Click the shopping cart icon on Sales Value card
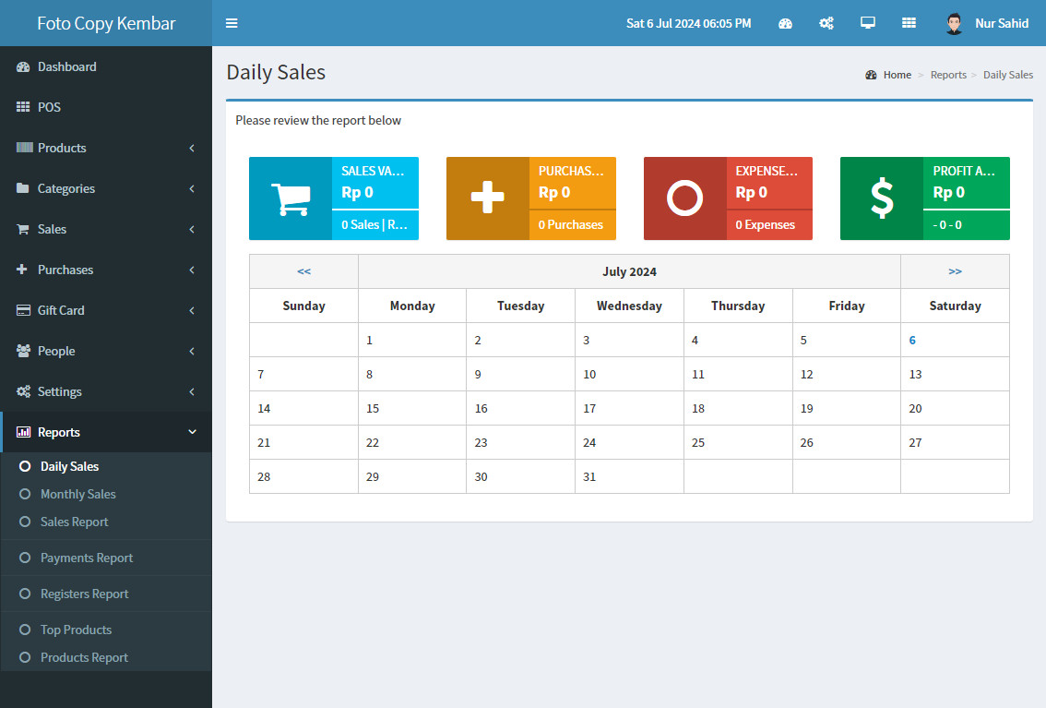 click(290, 198)
